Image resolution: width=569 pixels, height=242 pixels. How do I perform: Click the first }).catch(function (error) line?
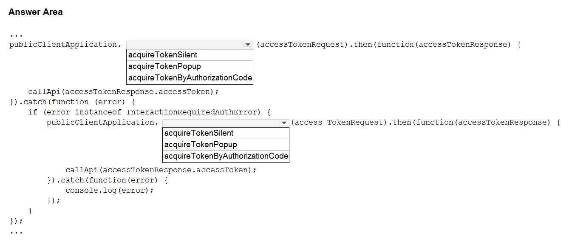click(x=72, y=102)
